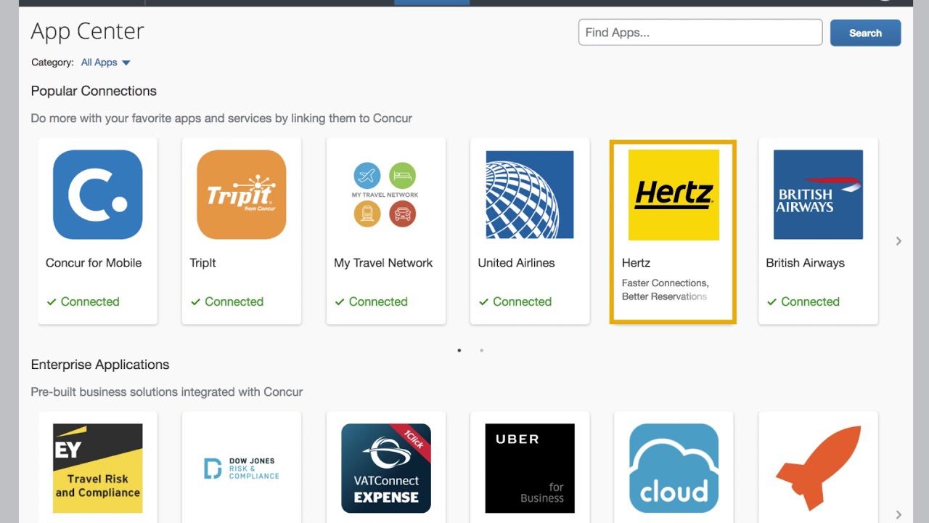
Task: Click 'Pre-built business solutions integrated with Concur'
Action: [167, 392]
